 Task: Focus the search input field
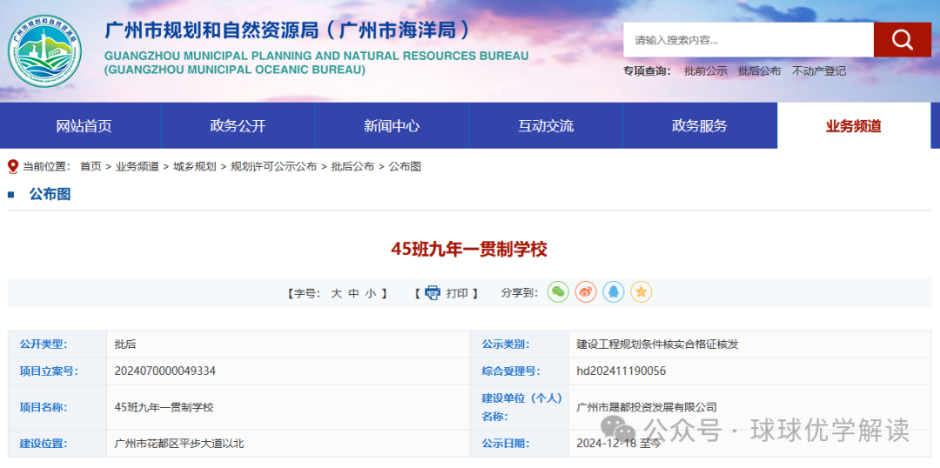point(749,40)
